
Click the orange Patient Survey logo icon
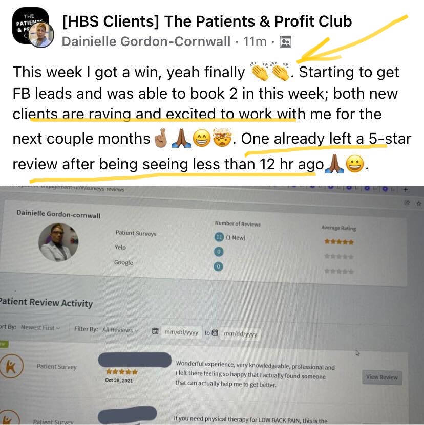pyautogui.click(x=11, y=366)
